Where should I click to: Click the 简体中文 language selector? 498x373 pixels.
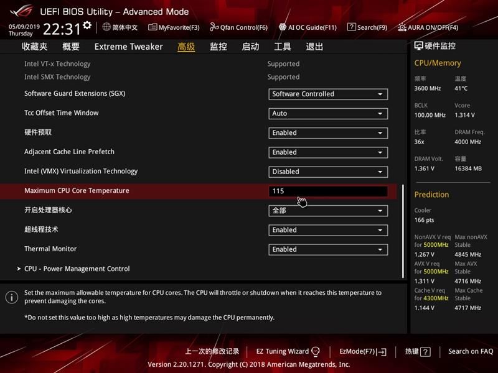point(120,27)
